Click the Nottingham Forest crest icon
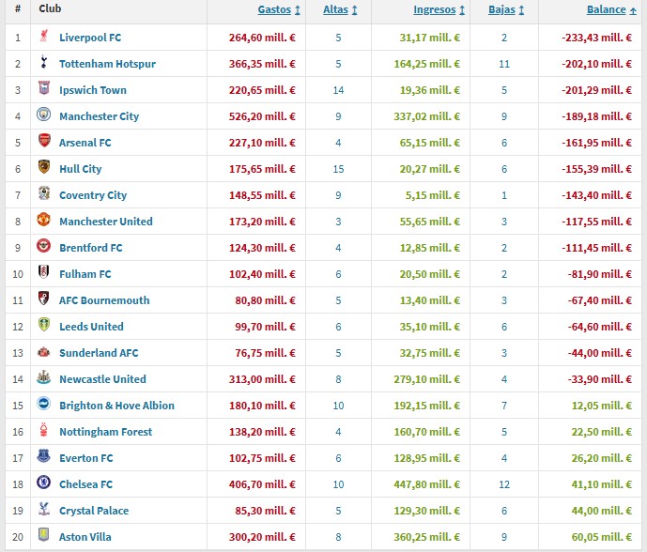 [44, 430]
